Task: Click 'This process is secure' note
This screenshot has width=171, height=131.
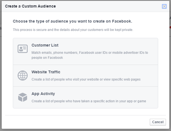Action: pyautogui.click(x=73, y=30)
